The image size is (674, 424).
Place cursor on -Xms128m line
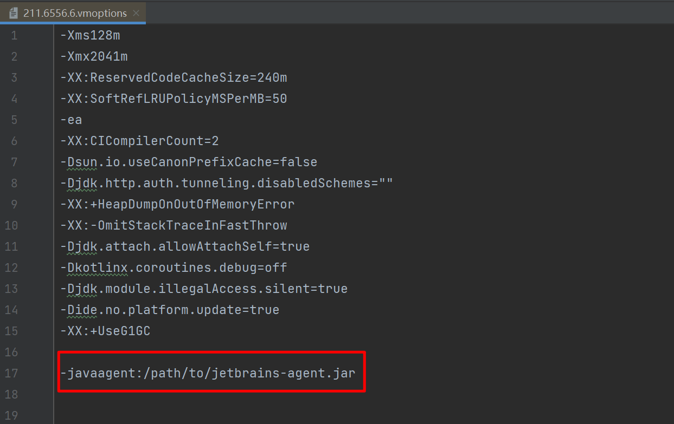pyautogui.click(x=90, y=35)
